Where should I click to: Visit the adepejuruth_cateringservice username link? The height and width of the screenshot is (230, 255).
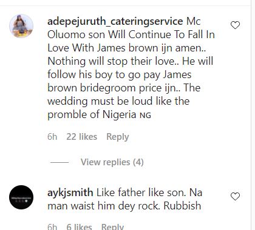115,21
